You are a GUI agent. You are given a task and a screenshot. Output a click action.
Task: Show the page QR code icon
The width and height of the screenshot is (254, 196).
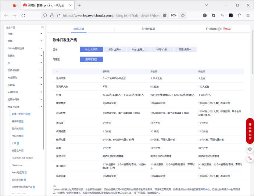pos(165,15)
